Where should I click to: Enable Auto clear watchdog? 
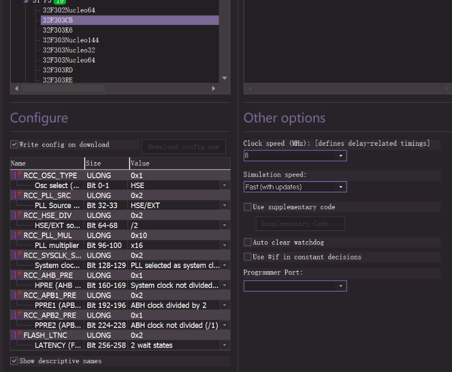click(248, 242)
